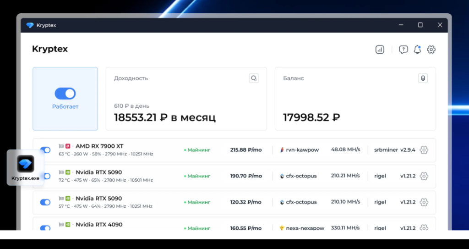This screenshot has height=249, width=469.
Task: Click grey GPU card icon in 57 °C row
Action: [61, 199]
